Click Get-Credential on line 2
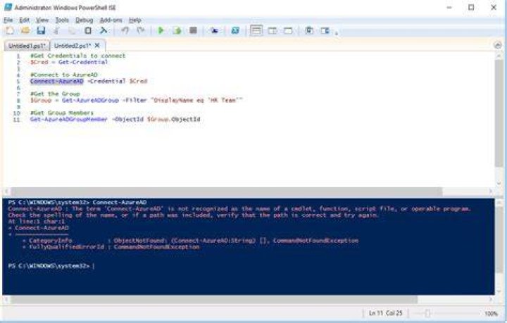Image resolution: width=507 pixels, height=323 pixels. [83, 62]
